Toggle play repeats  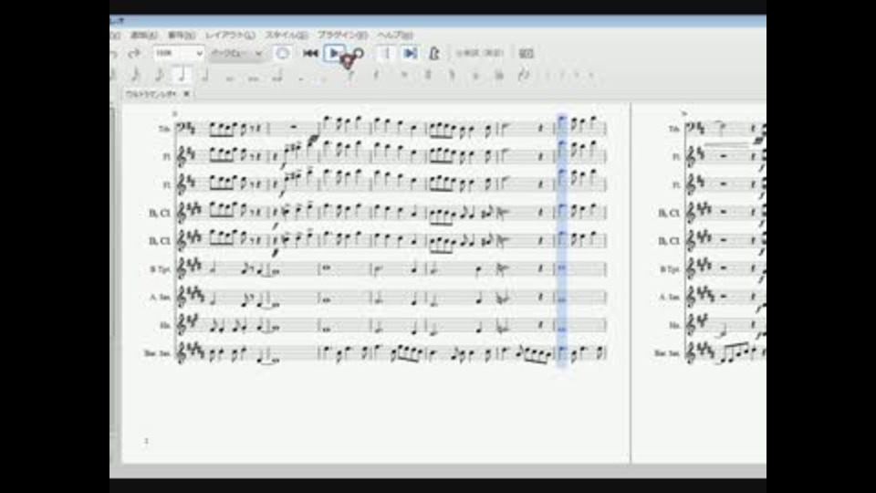pyautogui.click(x=385, y=53)
